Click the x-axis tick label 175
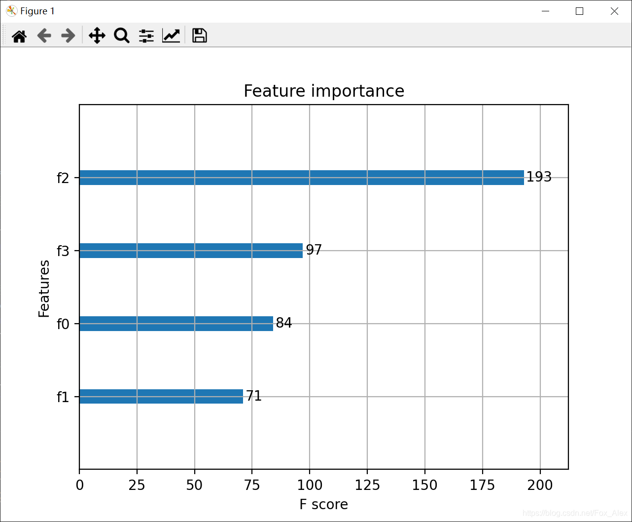 [483, 485]
